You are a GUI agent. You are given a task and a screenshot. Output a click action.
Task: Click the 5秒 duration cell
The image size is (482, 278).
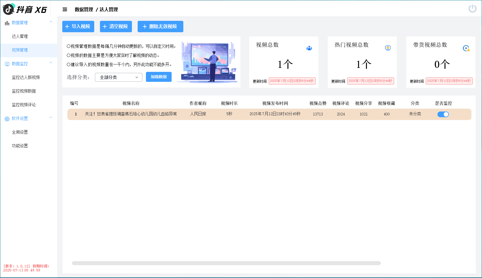[x=229, y=114]
